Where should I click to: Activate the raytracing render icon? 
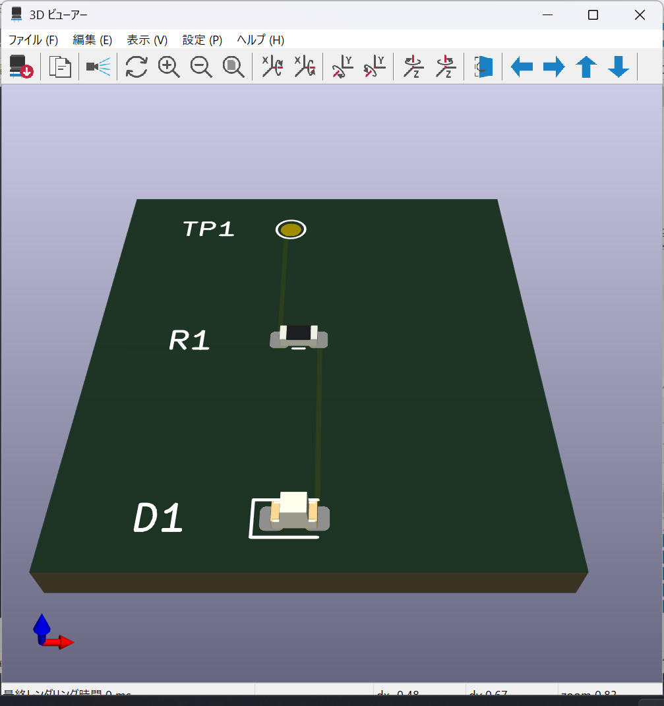96,67
